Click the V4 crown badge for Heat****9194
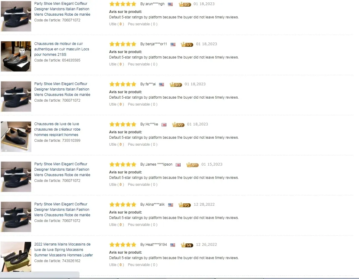 click(x=187, y=245)
